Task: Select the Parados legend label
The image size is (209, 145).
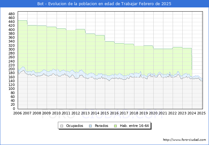Action: [101, 126]
